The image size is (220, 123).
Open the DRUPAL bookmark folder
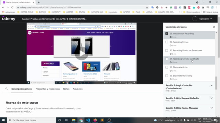[80, 12]
